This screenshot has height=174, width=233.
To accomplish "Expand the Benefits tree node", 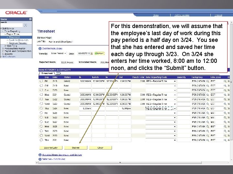I will 3,54.
